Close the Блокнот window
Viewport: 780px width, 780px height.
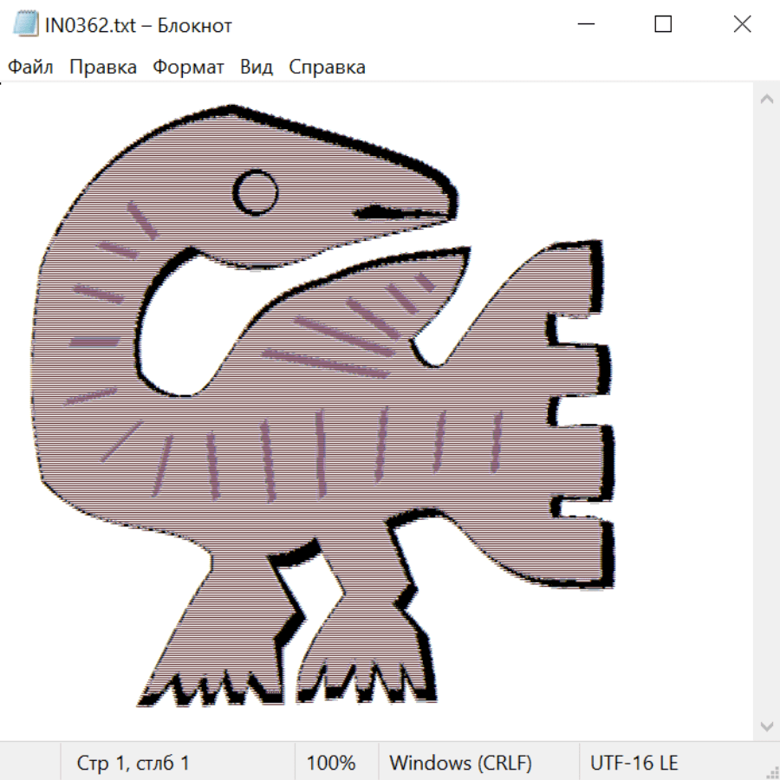click(x=742, y=24)
